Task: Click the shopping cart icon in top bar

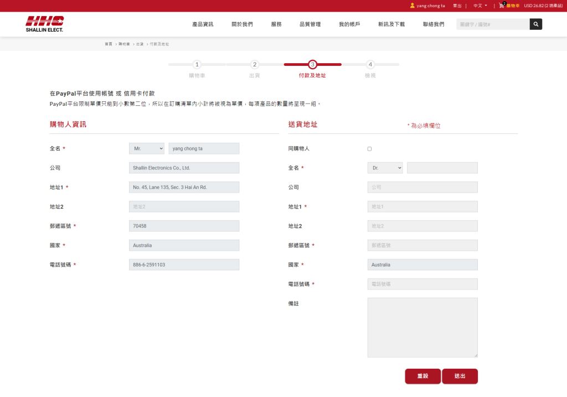Action: [x=502, y=5]
